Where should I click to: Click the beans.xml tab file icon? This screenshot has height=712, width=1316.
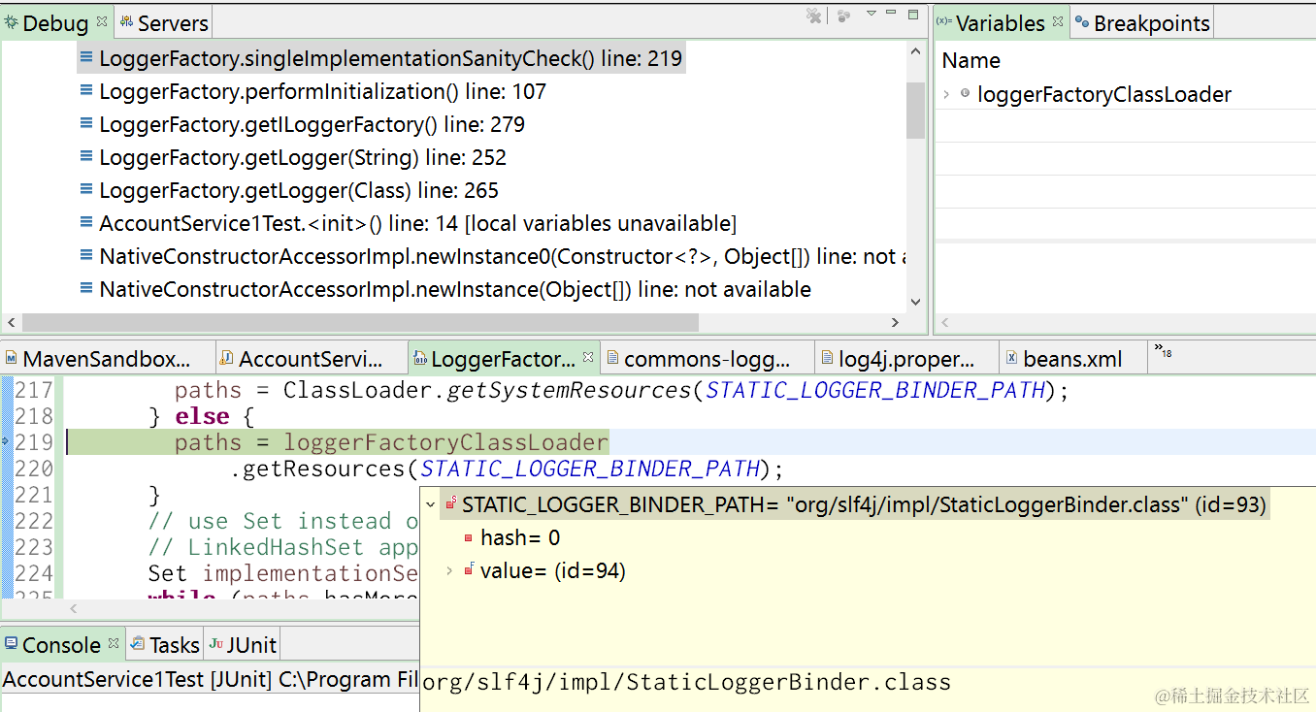tap(1011, 359)
